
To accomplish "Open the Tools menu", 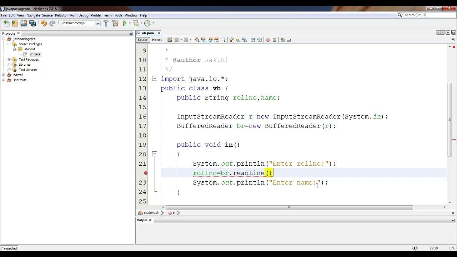I will coord(119,15).
